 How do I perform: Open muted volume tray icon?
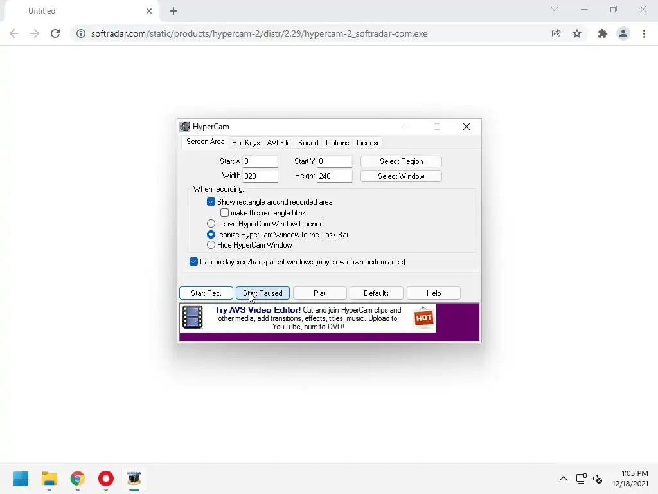pyautogui.click(x=598, y=479)
